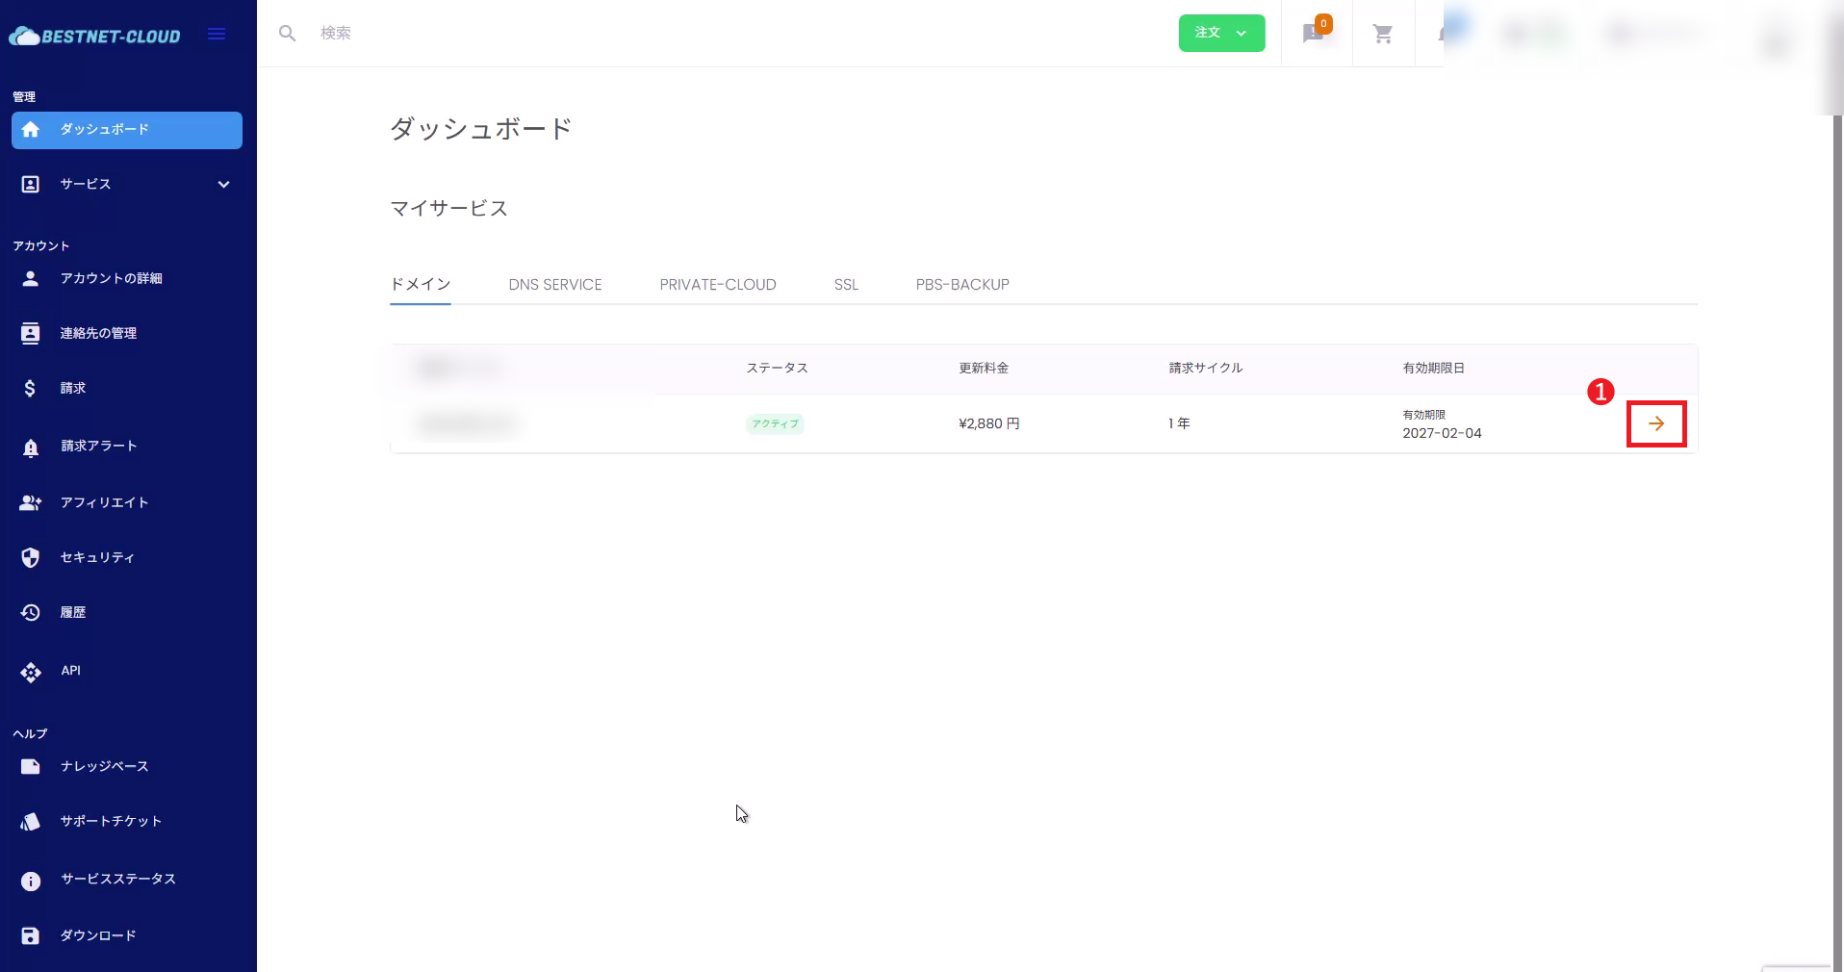The height and width of the screenshot is (972, 1844).
Task: Click the hamburger menu icon beside logo
Action: click(217, 35)
